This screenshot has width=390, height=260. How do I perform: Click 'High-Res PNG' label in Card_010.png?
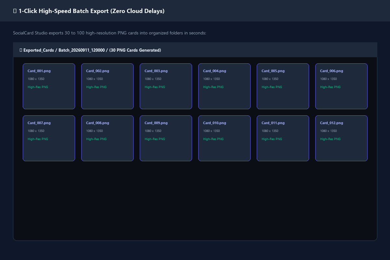pos(213,139)
